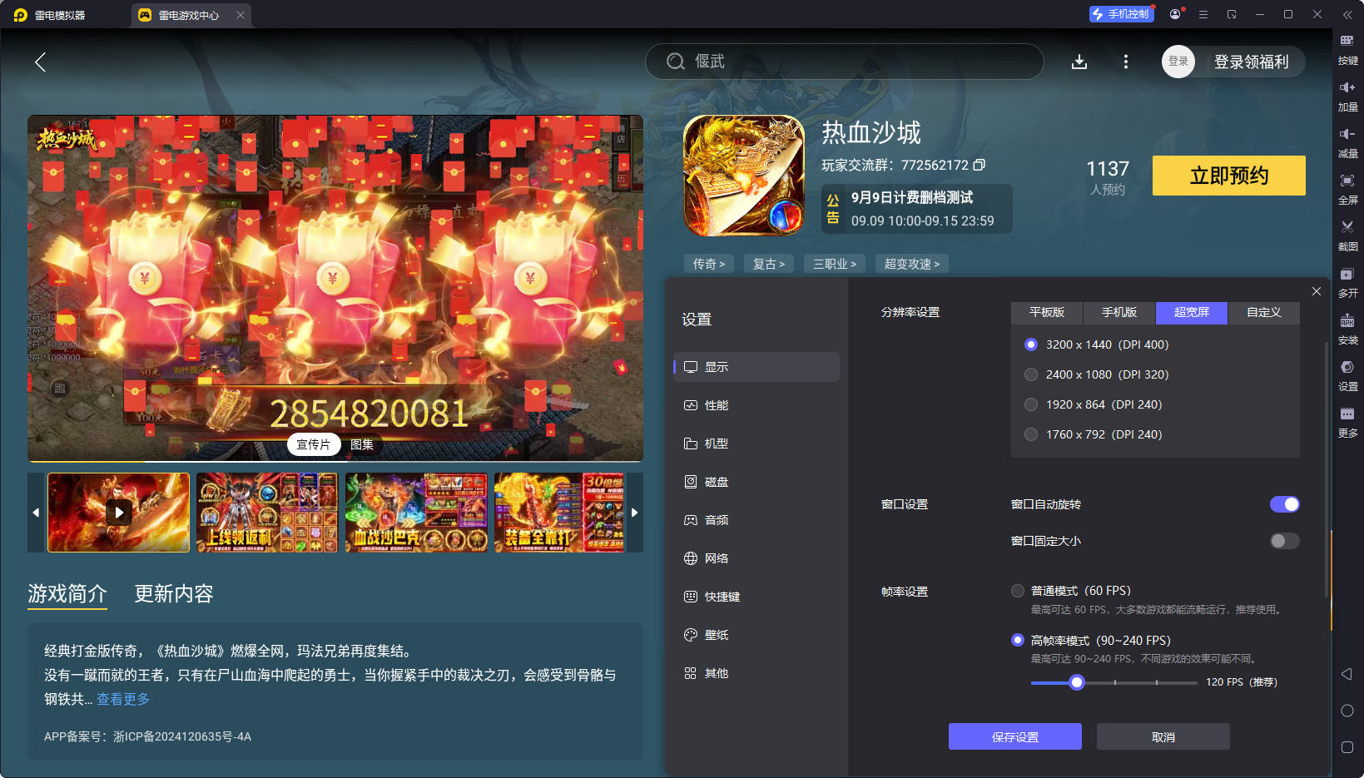Open the download manager icon
Viewport: 1364px width, 778px height.
pos(1079,62)
